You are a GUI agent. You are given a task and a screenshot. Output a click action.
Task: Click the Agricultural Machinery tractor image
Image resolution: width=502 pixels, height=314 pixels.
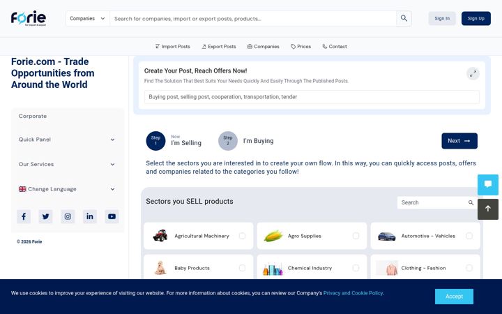[160, 236]
